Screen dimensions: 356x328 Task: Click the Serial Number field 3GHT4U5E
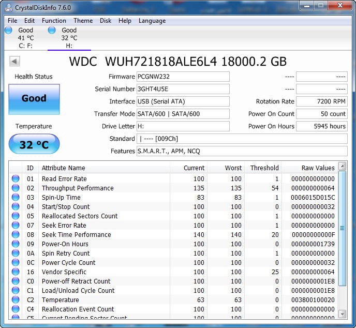pos(183,89)
